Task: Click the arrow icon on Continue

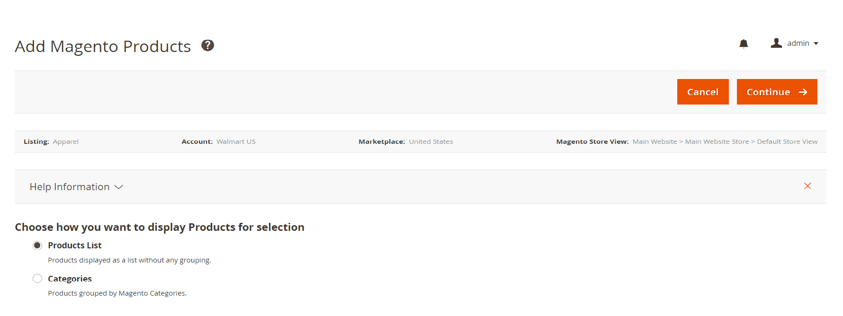Action: click(803, 92)
